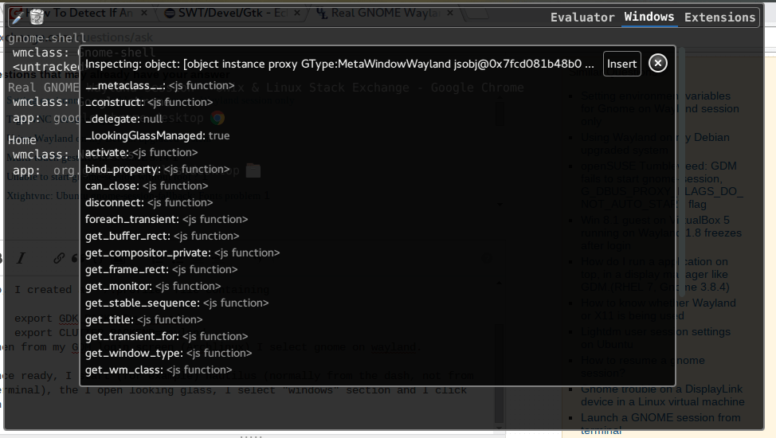Inspect the can_close function row
776x438 pixels.
tap(147, 186)
